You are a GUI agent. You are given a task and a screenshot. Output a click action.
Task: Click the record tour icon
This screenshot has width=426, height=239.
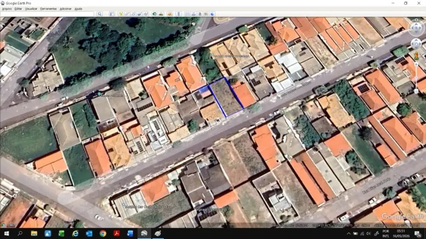pos(146,14)
